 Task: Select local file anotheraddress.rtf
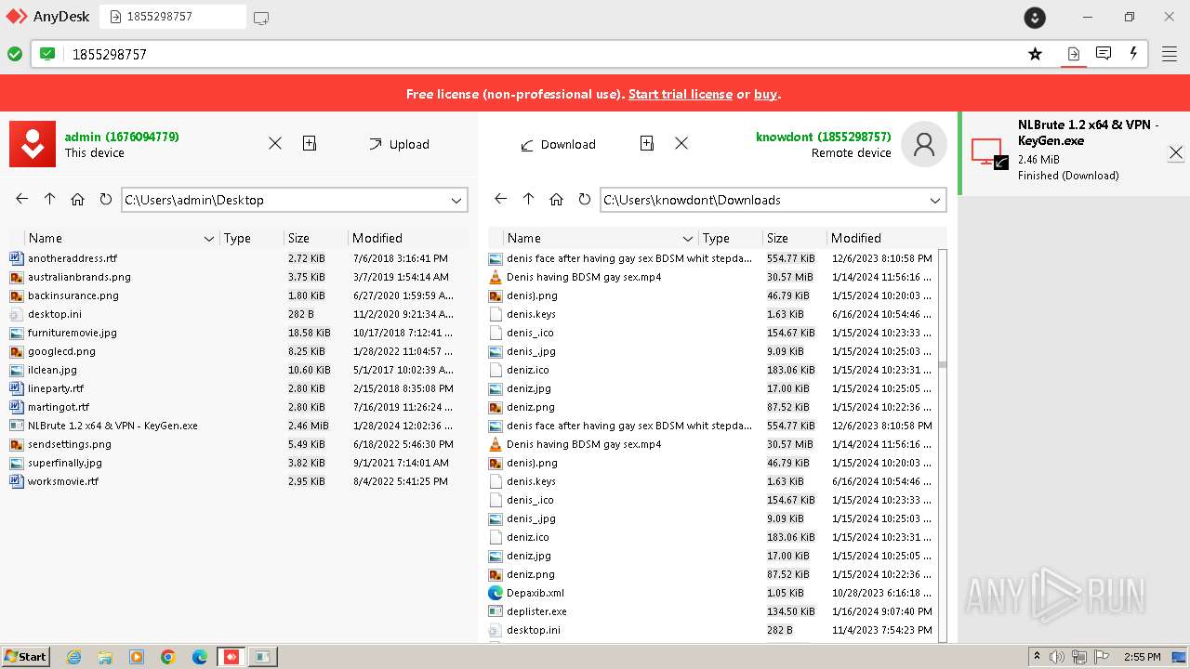click(x=73, y=258)
